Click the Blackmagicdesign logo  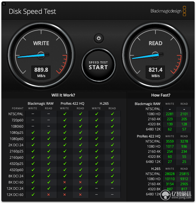(168, 11)
